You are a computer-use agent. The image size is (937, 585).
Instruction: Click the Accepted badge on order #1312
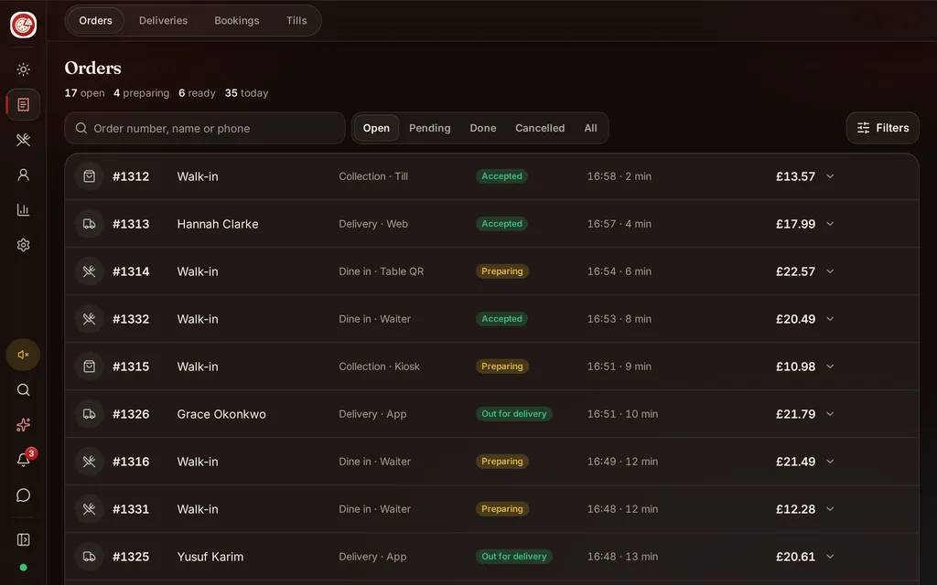502,176
